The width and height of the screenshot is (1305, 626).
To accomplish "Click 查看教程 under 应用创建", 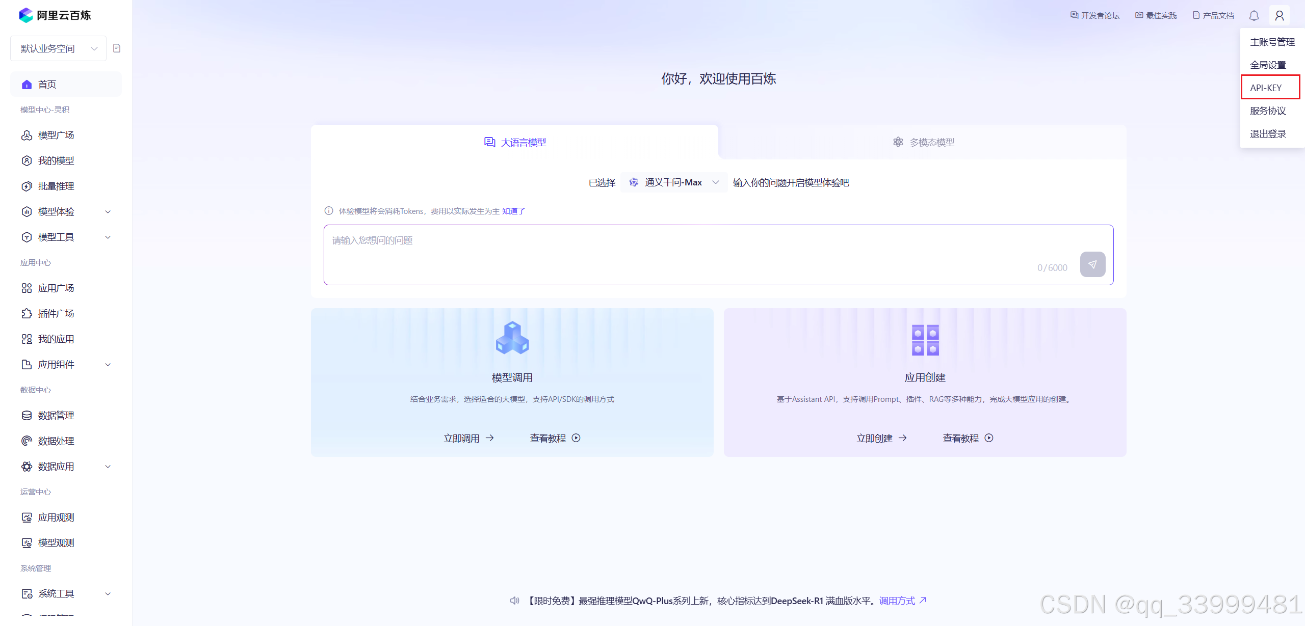I will point(968,438).
